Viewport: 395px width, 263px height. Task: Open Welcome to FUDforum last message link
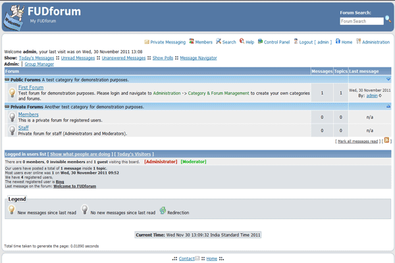[74, 186]
